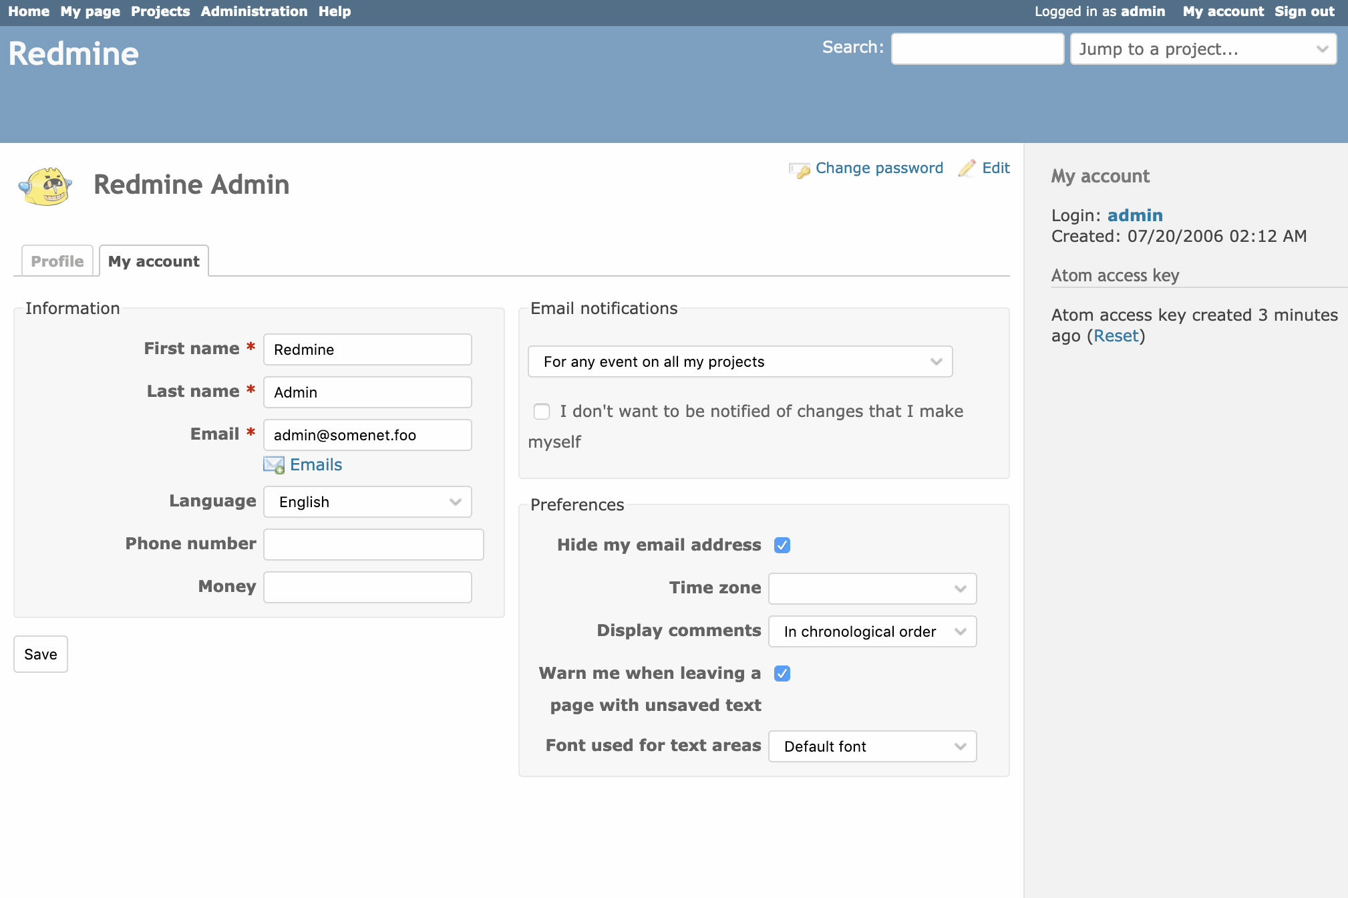Open the Language dropdown

tap(367, 502)
